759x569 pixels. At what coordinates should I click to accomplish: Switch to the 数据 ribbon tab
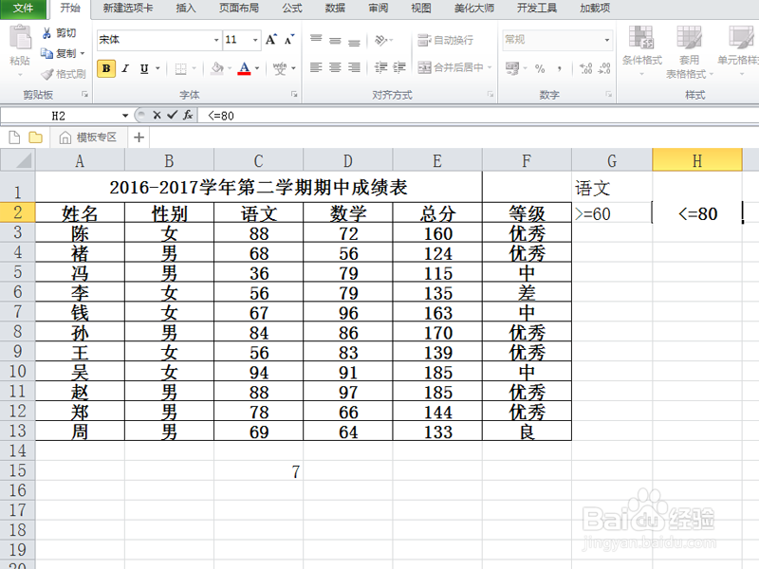coord(334,9)
